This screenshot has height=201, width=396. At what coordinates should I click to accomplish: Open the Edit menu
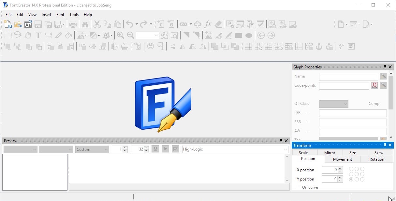coord(20,15)
